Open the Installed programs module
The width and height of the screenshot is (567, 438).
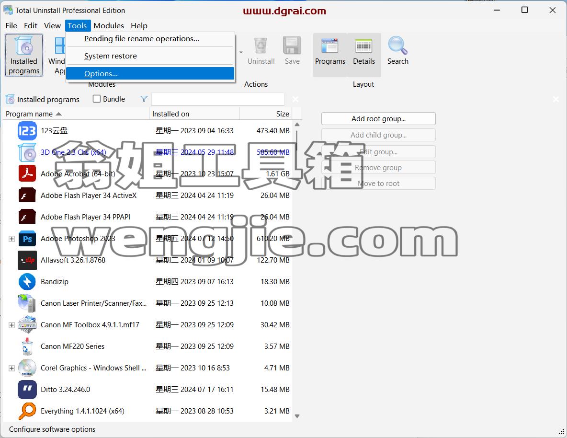click(24, 55)
